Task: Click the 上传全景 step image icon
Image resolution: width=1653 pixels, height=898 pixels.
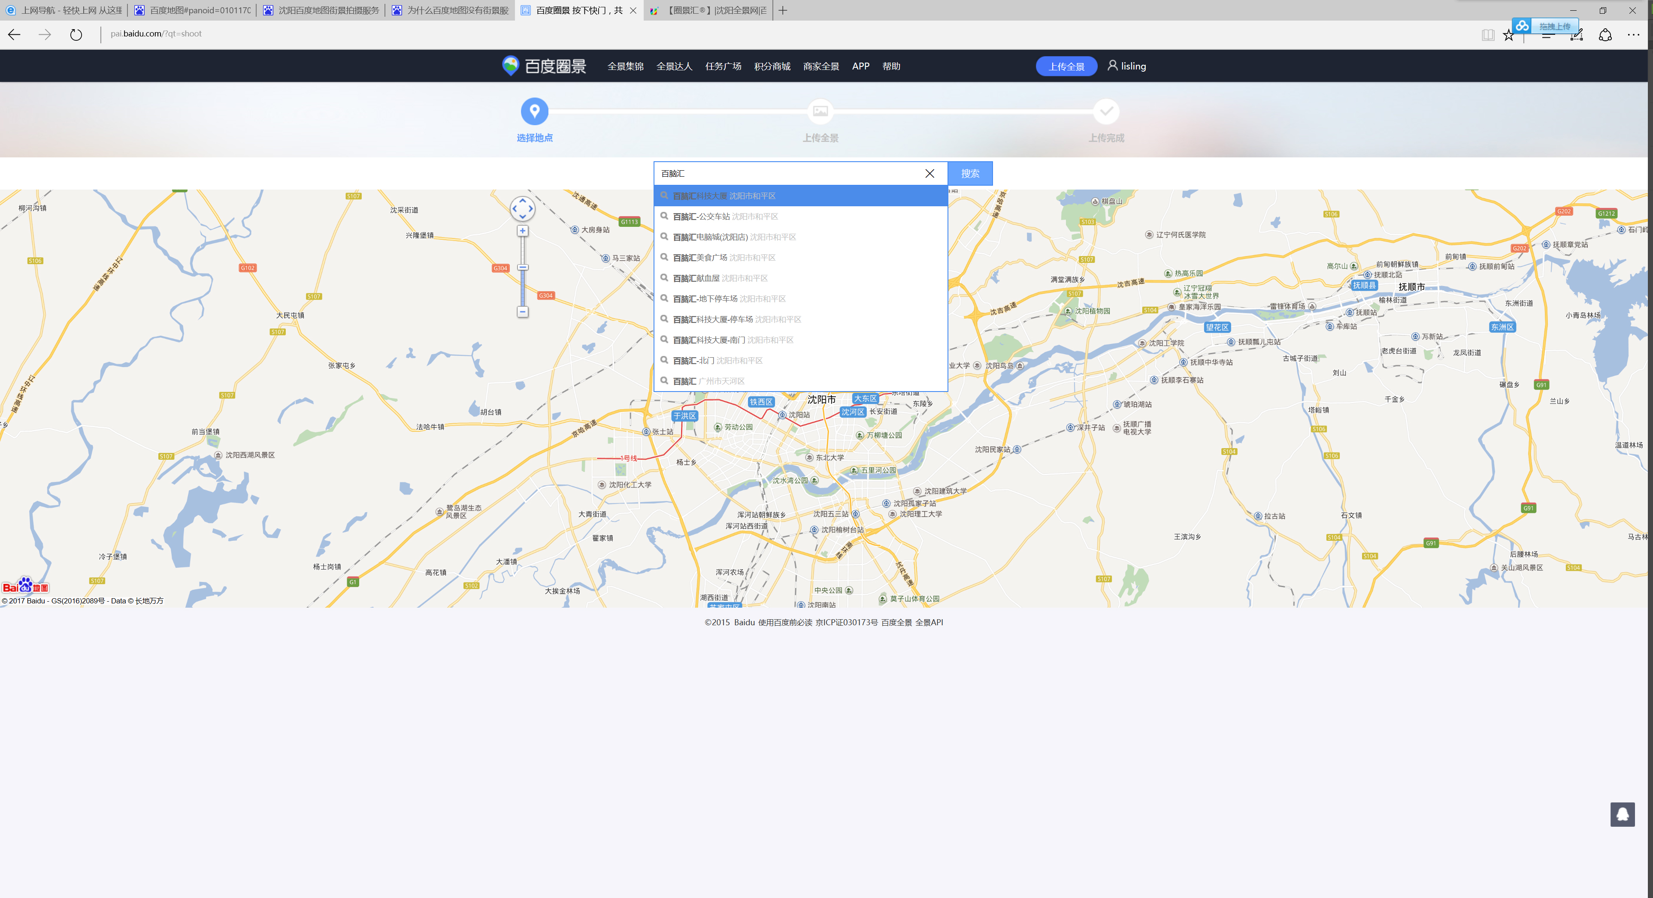Action: tap(820, 111)
